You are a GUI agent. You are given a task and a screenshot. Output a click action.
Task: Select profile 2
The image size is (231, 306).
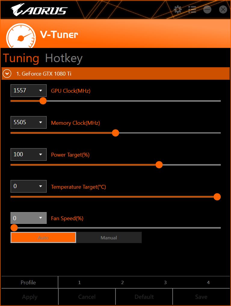122,282
